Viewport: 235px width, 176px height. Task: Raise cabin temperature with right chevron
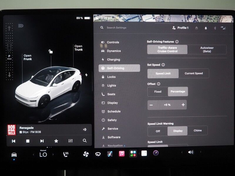coord(53,155)
